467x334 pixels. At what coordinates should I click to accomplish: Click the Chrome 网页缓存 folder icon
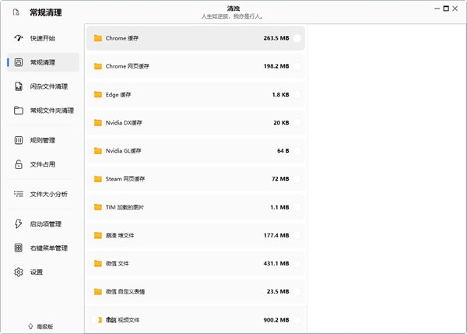click(x=97, y=66)
